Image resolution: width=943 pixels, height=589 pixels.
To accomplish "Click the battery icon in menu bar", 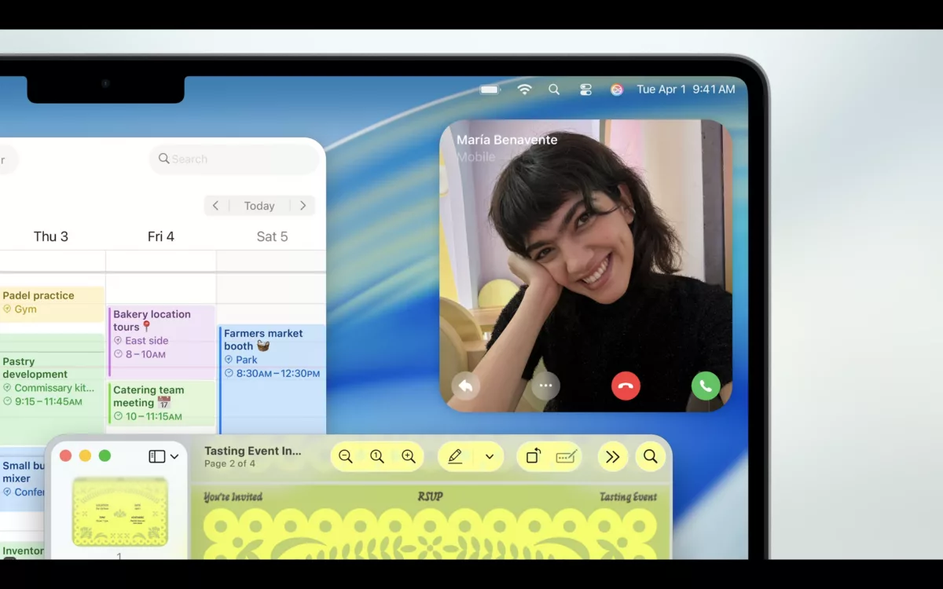I will click(x=490, y=90).
